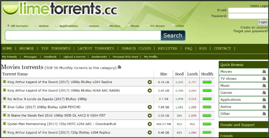This screenshot has height=138, width=269.
Task: Click the health bar for King Arthur 8.76 GB row
Action: pos(207,82)
